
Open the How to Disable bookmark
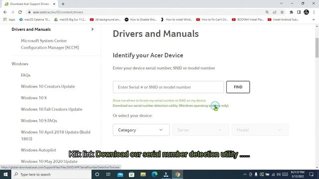141,19
